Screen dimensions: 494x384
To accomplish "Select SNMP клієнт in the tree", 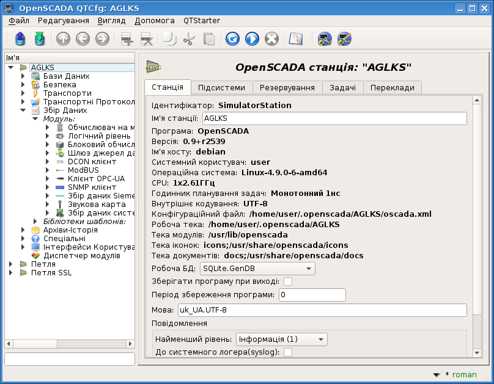I will 92,187.
